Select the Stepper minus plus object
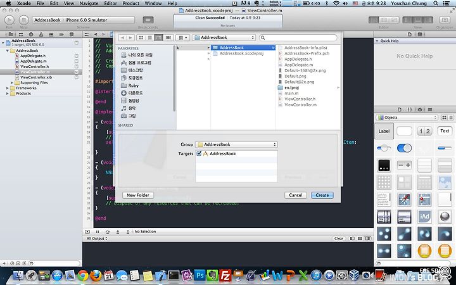This screenshot has height=285, width=456. click(404, 165)
